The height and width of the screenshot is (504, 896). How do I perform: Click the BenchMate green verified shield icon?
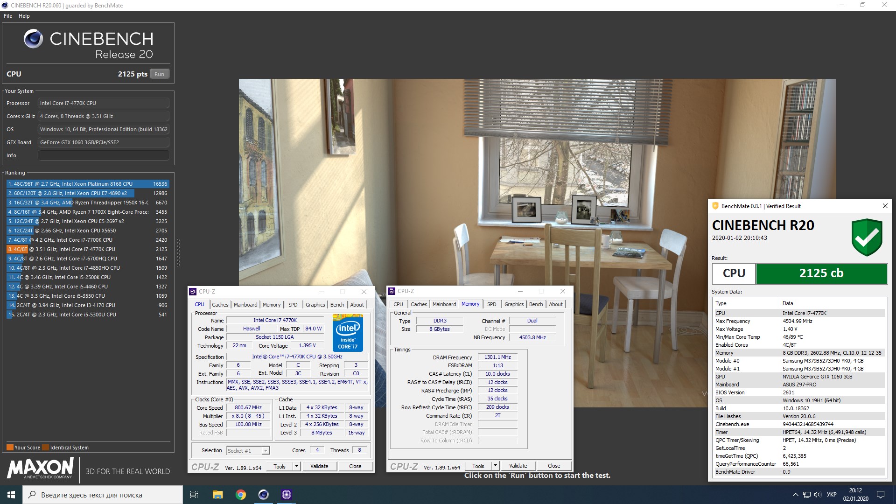(x=867, y=237)
